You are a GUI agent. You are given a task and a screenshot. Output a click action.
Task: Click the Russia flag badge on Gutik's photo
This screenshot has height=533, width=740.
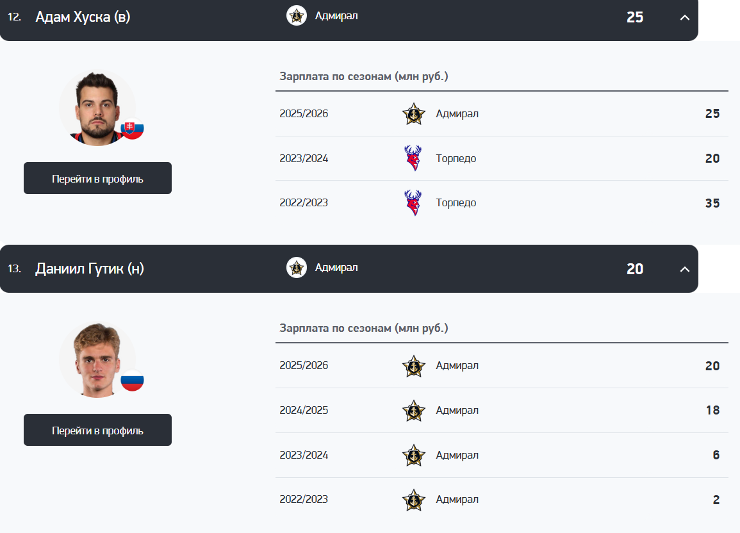point(133,381)
